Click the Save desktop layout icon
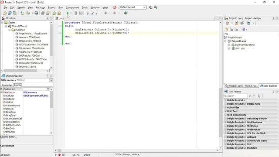This screenshot has width=279, height=157. [150, 7]
